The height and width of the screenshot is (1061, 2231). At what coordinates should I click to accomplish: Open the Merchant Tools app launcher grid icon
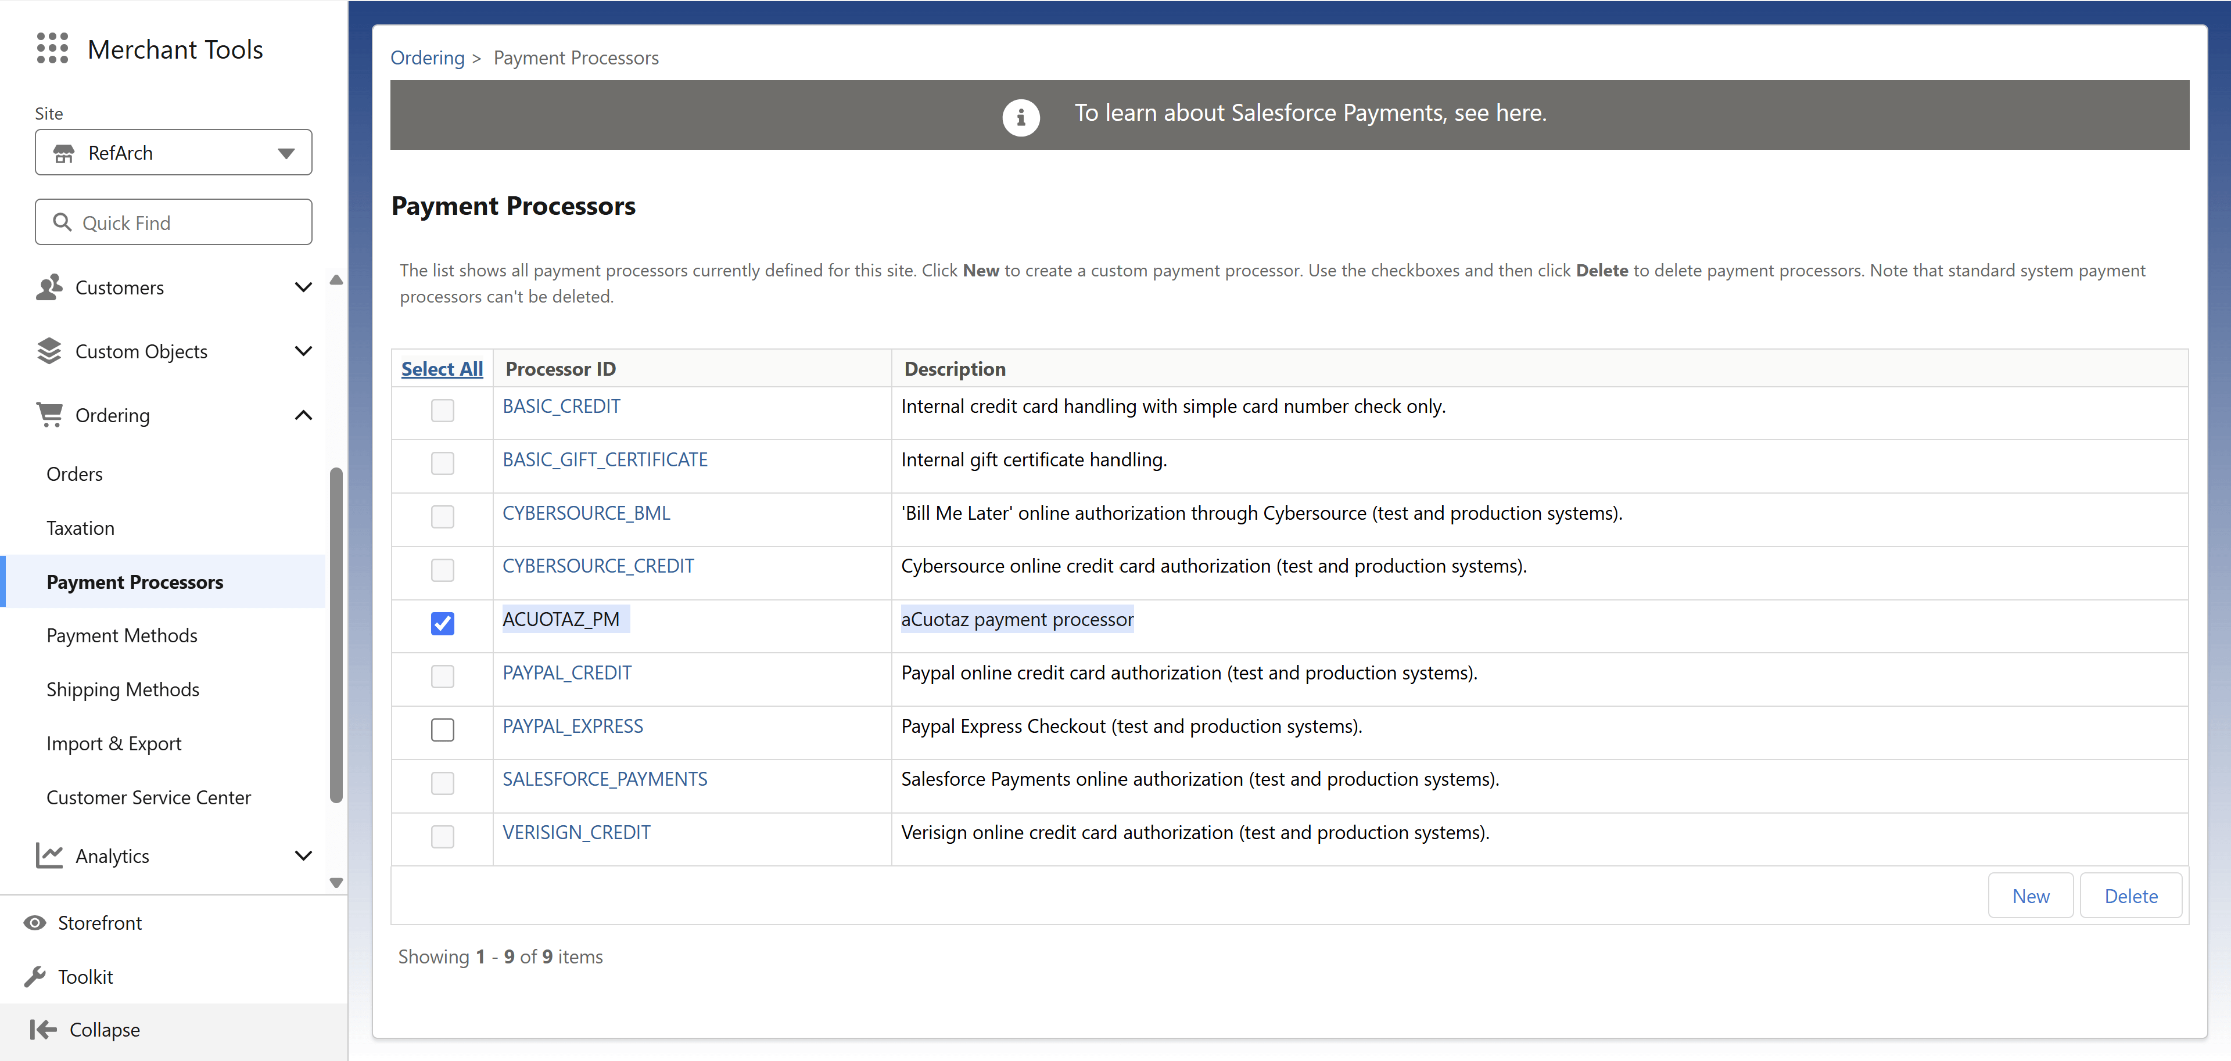pos(52,48)
